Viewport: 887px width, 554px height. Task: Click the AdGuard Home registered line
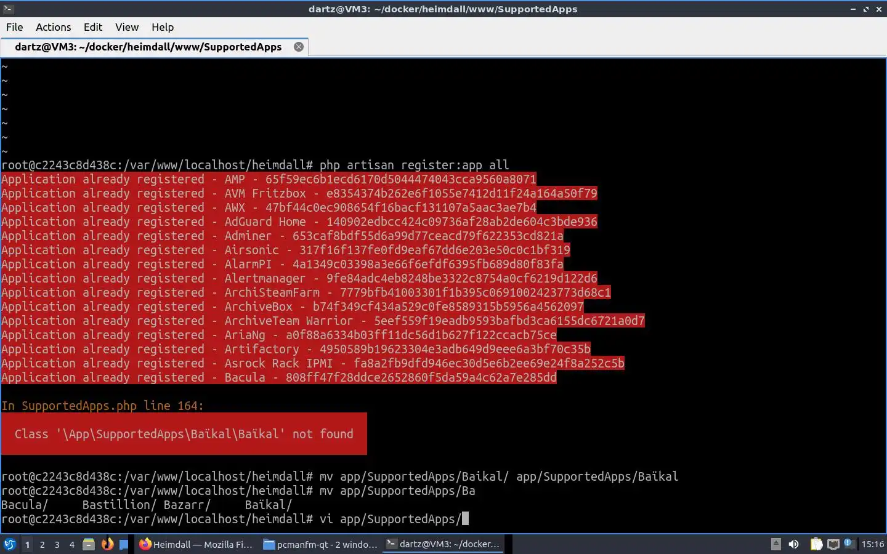(299, 222)
